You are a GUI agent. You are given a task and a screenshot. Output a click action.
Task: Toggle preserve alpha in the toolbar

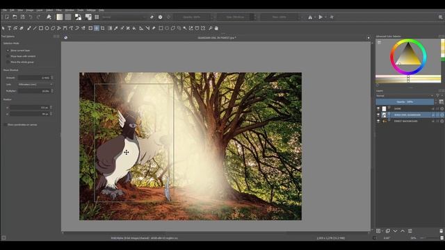click(x=161, y=17)
